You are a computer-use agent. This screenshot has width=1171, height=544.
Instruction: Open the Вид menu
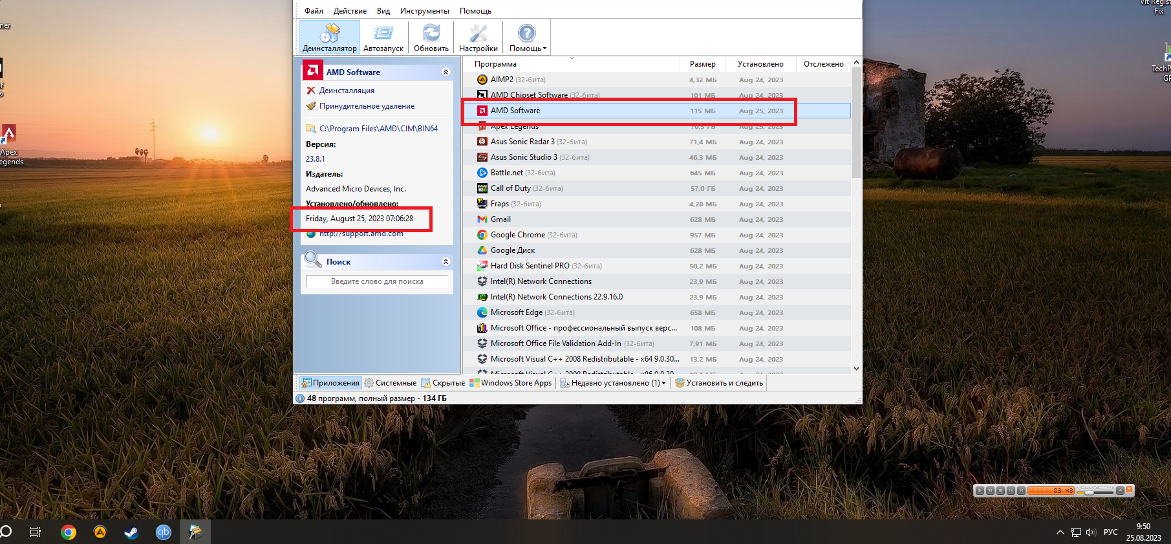coord(383,11)
